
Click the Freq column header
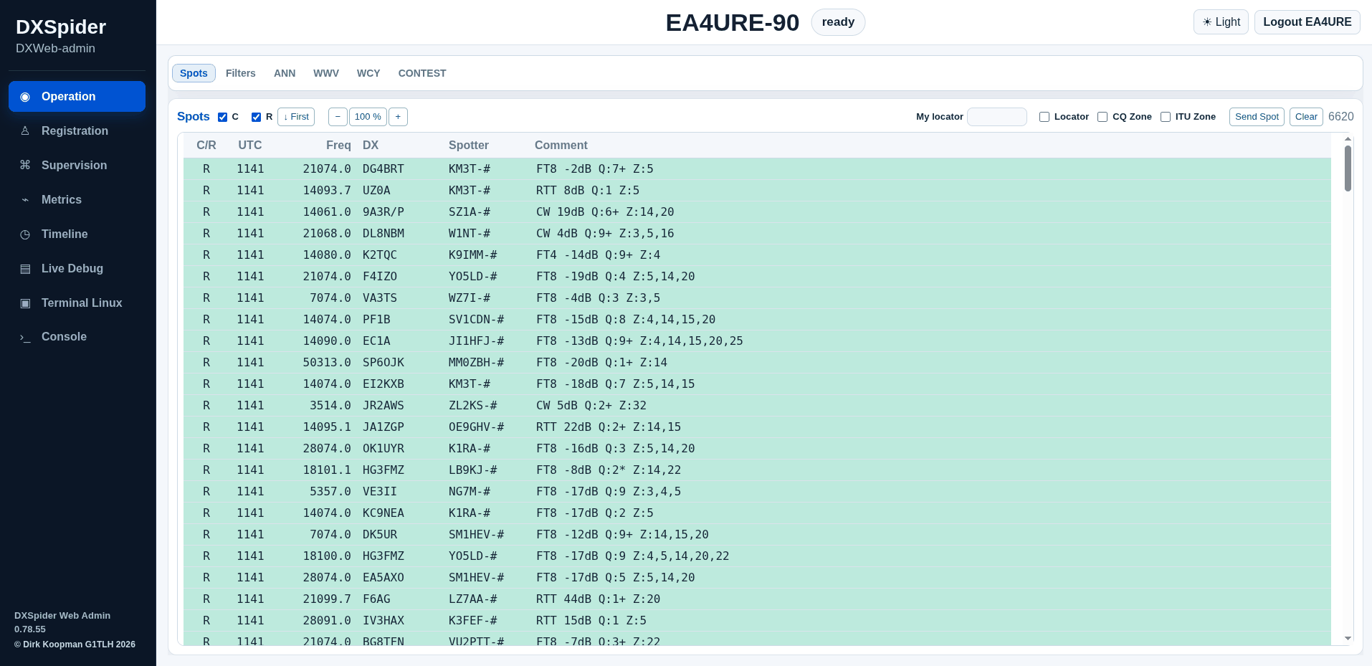point(338,146)
